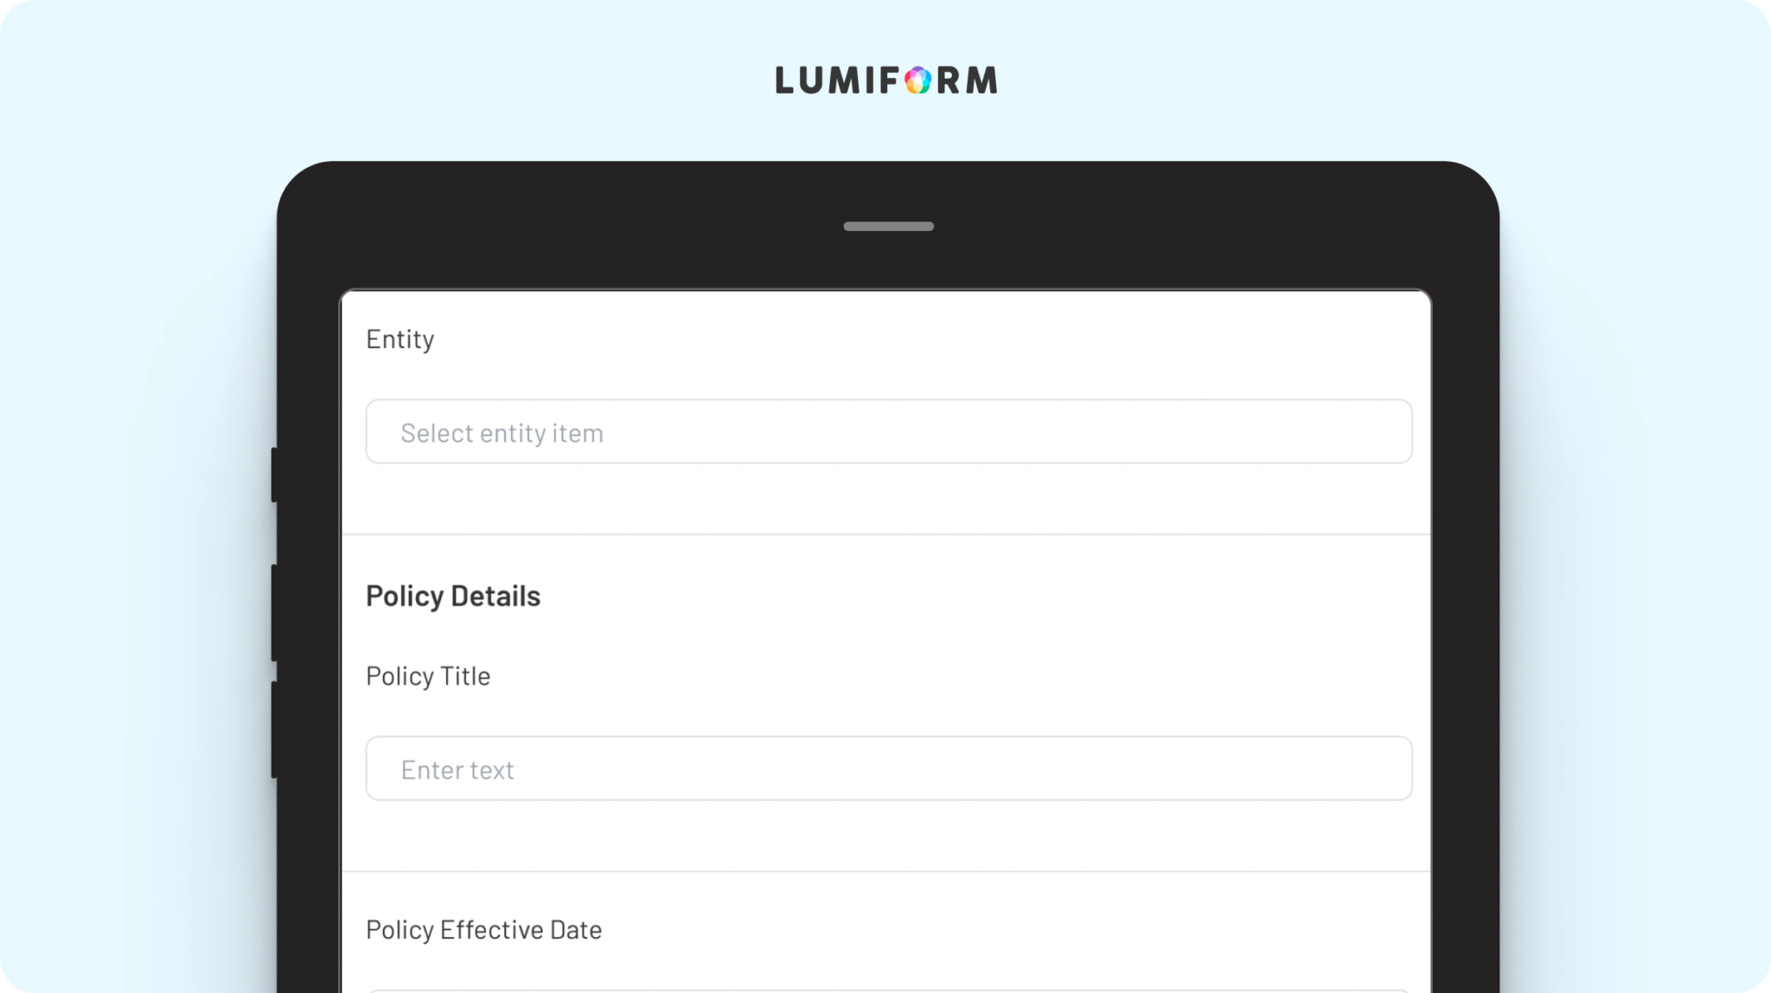Click the "Enter text" placeholder text
This screenshot has height=993, width=1771.
pos(457,770)
